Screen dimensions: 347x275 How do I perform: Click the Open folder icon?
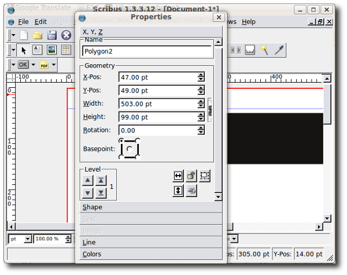point(38,35)
